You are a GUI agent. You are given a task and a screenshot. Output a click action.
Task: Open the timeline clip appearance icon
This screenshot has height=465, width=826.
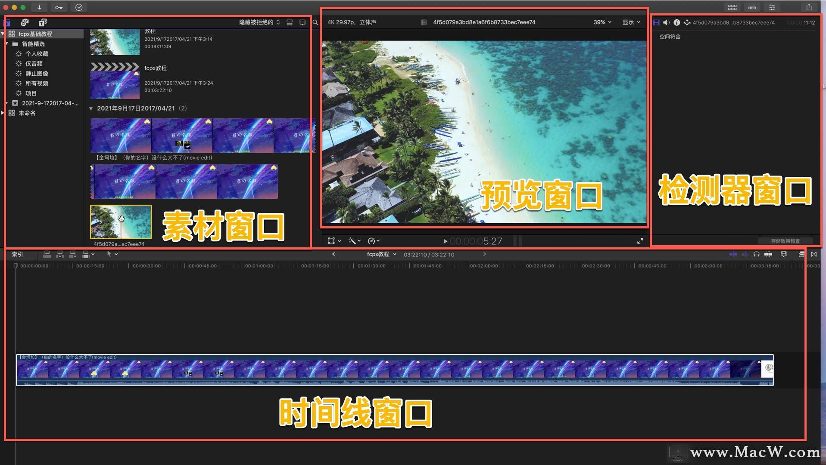pos(784,254)
